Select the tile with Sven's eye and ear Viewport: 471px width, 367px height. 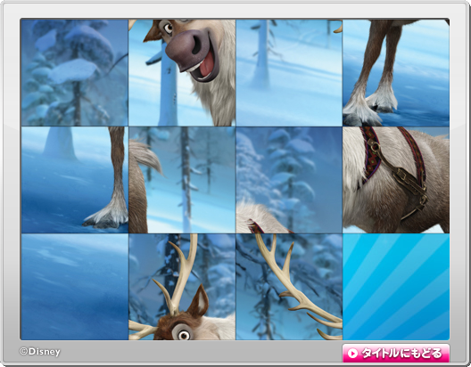tap(182, 287)
